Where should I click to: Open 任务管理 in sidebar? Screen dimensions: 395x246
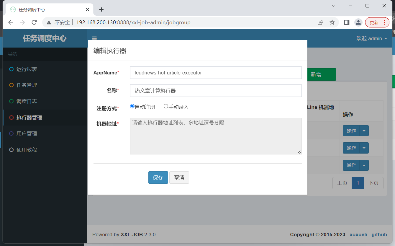[45, 85]
